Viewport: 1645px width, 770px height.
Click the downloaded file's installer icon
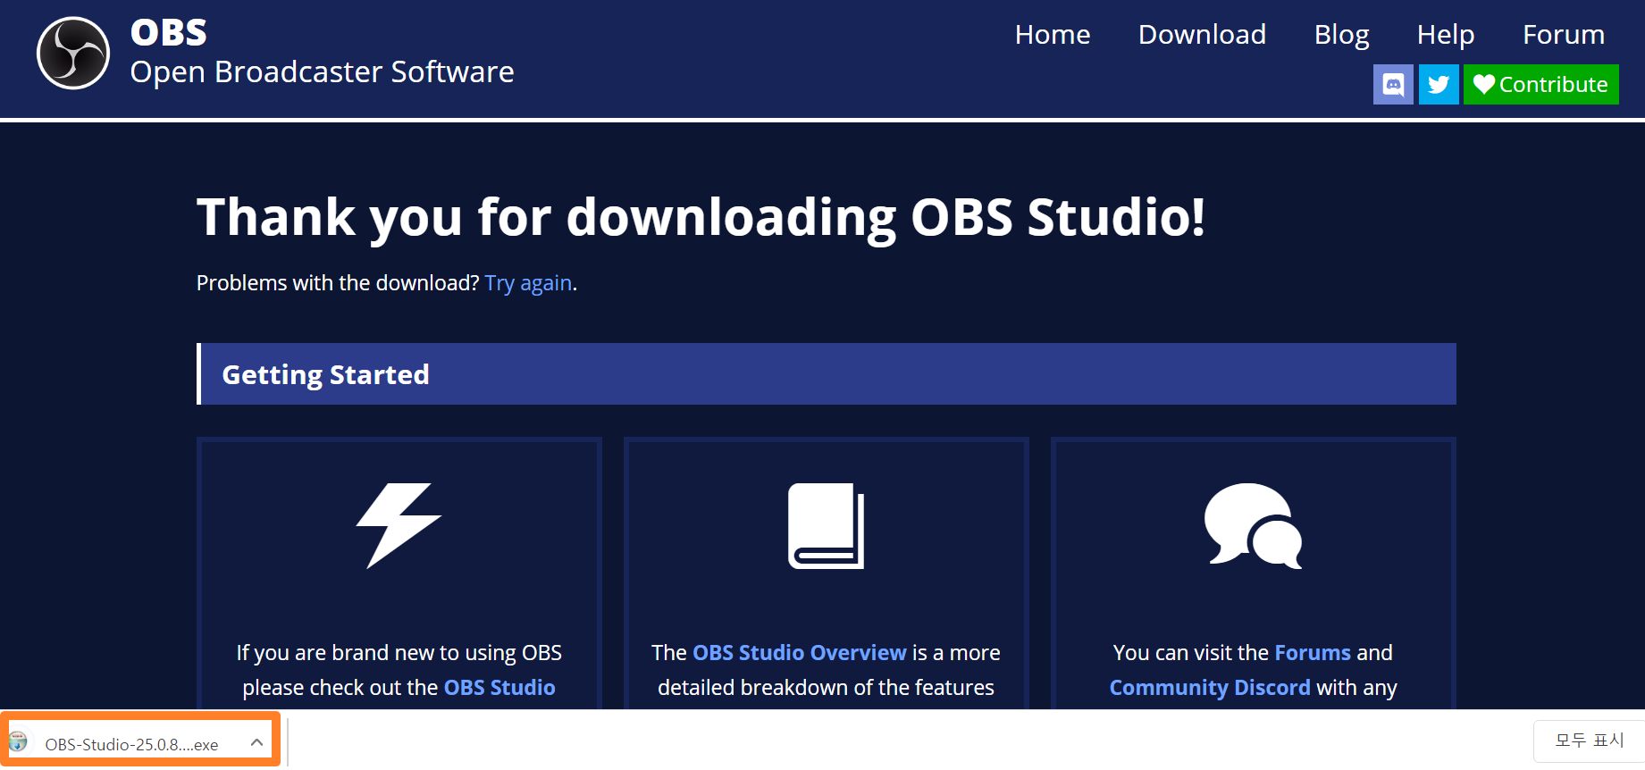tap(19, 742)
